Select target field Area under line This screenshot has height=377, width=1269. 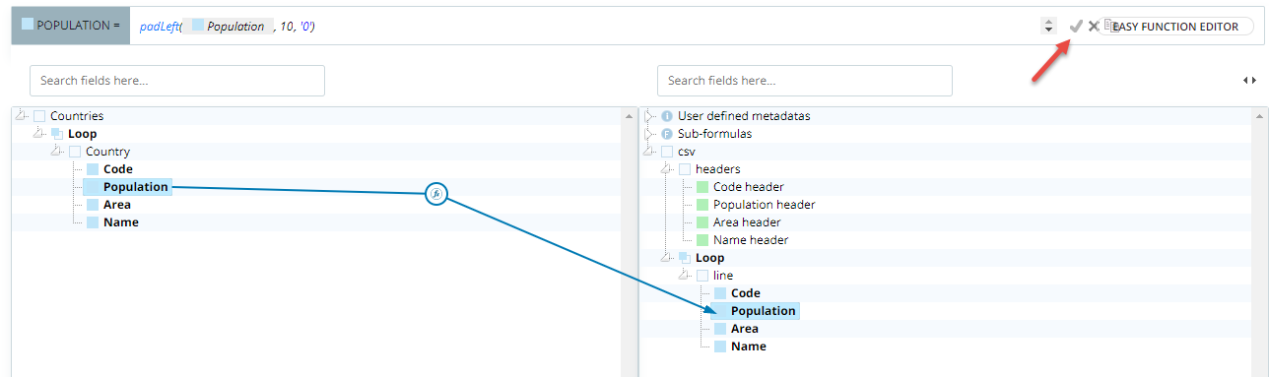coord(745,329)
